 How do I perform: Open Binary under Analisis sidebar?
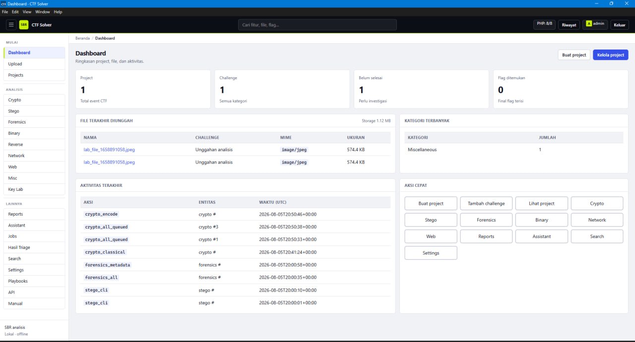pos(34,133)
